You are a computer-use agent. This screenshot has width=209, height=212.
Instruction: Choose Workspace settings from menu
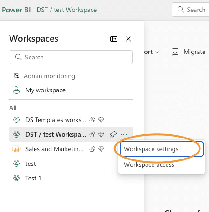162,149
